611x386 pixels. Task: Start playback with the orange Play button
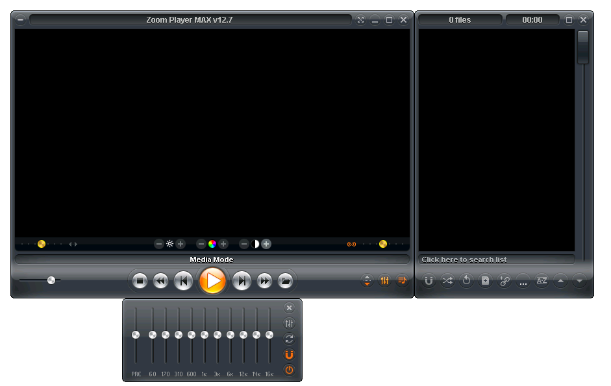pos(212,280)
